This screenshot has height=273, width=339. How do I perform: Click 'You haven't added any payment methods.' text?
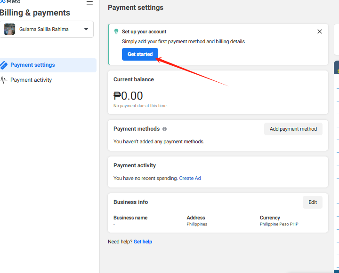pos(159,141)
